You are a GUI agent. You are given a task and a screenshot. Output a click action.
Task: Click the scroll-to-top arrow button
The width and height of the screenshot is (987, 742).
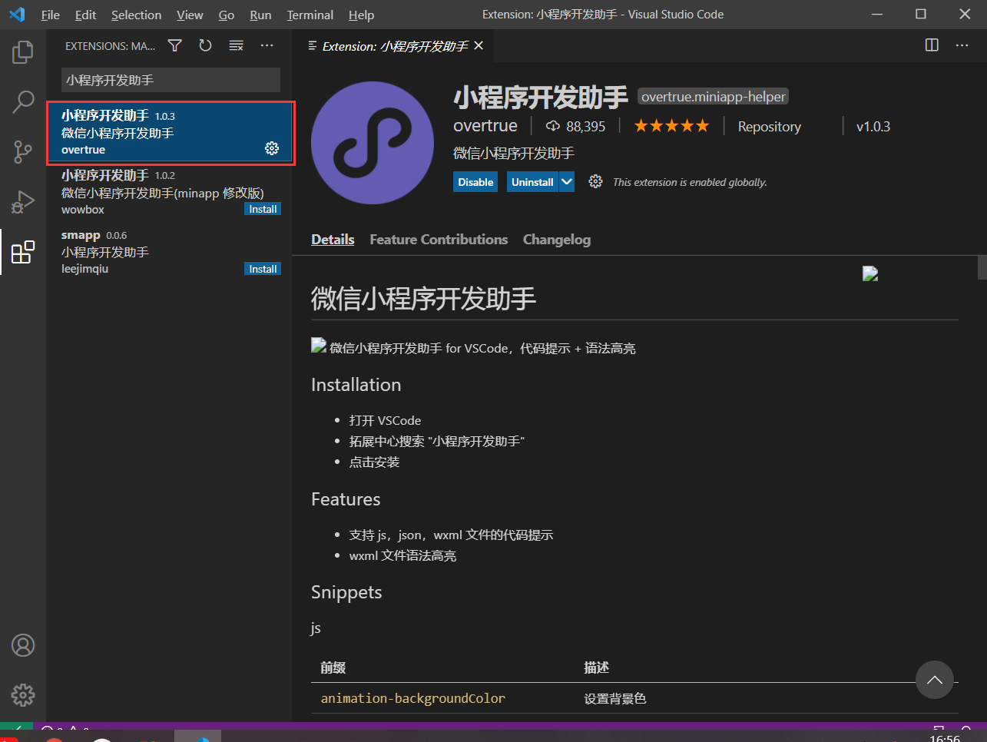click(x=935, y=680)
